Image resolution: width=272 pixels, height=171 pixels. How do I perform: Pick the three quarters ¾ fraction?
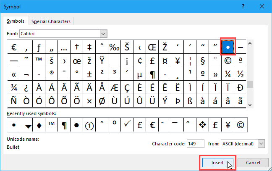point(14,87)
